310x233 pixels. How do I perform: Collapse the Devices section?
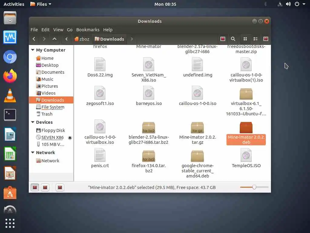[33, 122]
